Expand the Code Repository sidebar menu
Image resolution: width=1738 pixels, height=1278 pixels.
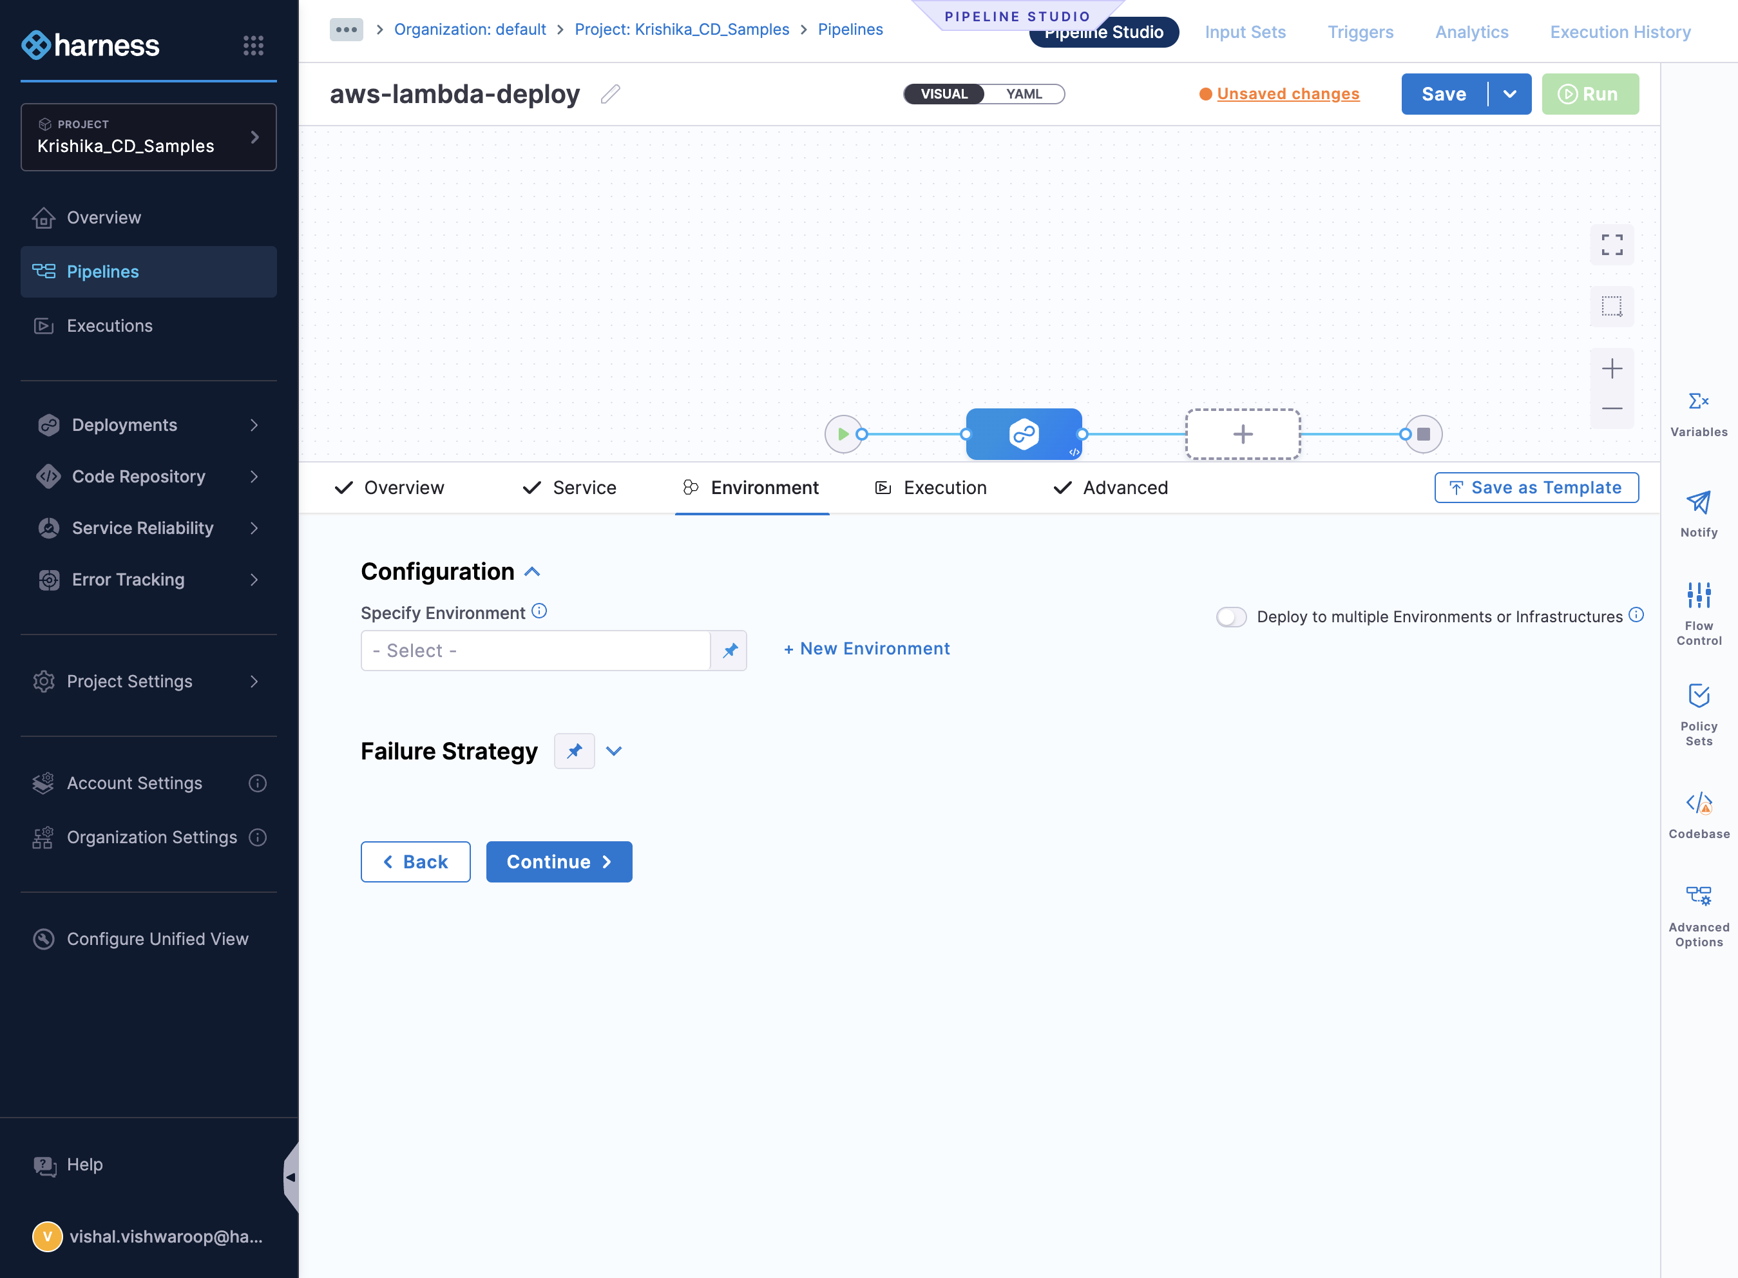149,477
